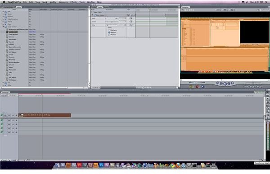Expand the Channel bin
Viewport: 270px width, 174px height.
(3, 17)
